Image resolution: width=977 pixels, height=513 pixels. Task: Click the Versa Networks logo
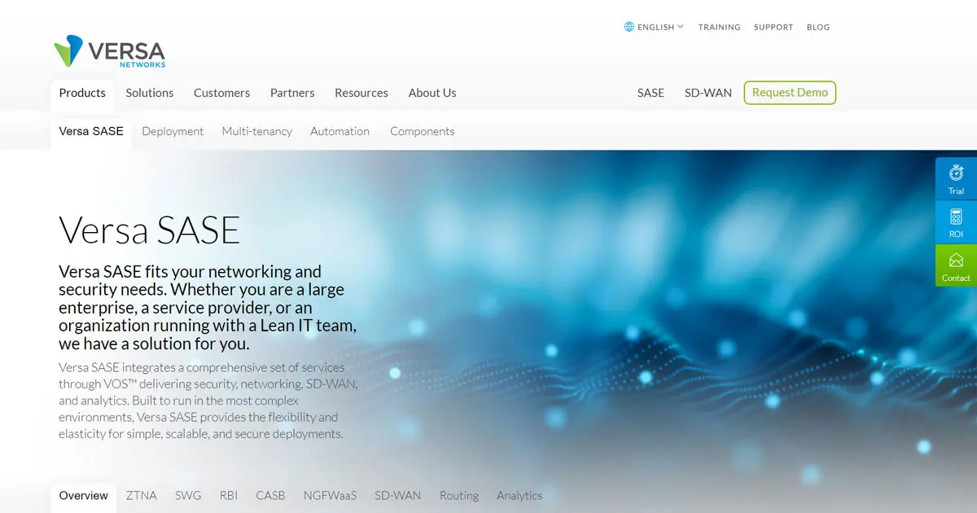109,51
